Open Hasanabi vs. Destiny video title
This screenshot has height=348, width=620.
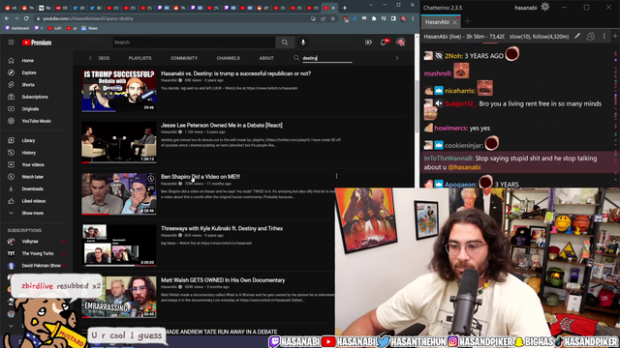pos(235,73)
